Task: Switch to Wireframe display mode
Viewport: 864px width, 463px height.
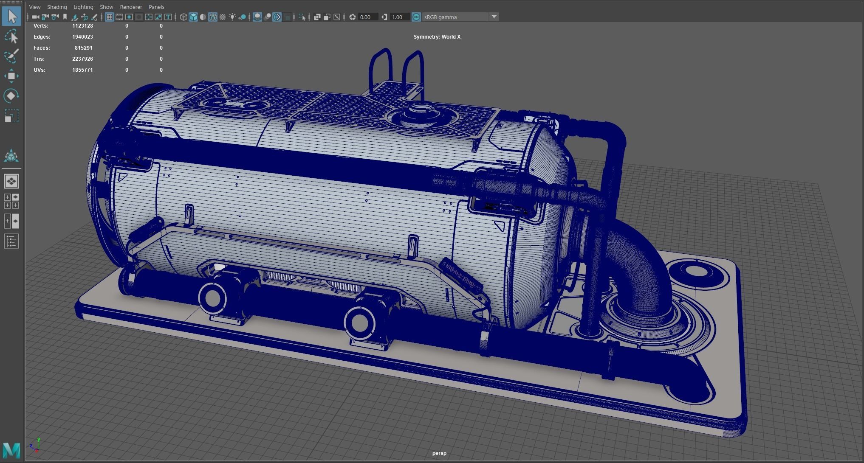Action: click(x=184, y=17)
